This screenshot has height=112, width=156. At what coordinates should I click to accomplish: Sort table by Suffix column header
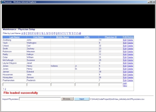pos(87,37)
